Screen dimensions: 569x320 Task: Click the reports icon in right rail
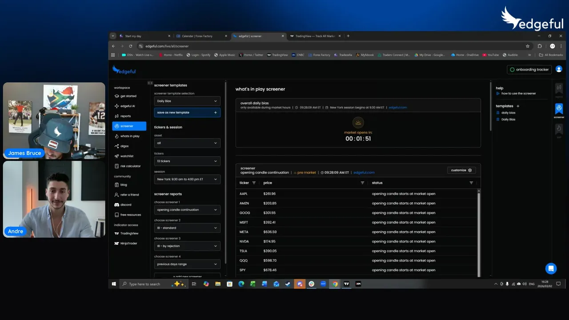pyautogui.click(x=559, y=89)
